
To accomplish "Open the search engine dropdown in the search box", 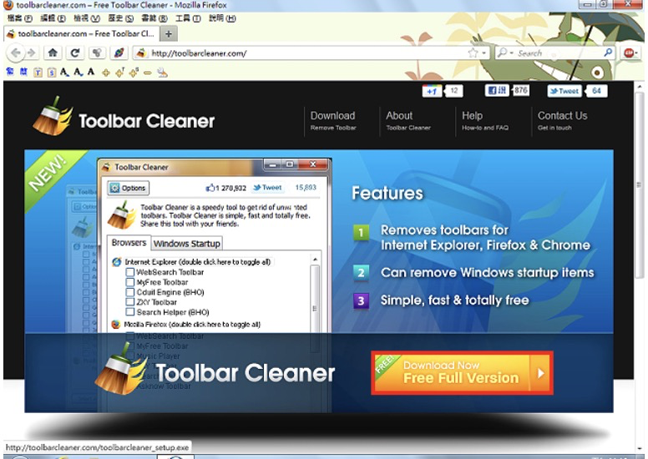I will click(512, 53).
